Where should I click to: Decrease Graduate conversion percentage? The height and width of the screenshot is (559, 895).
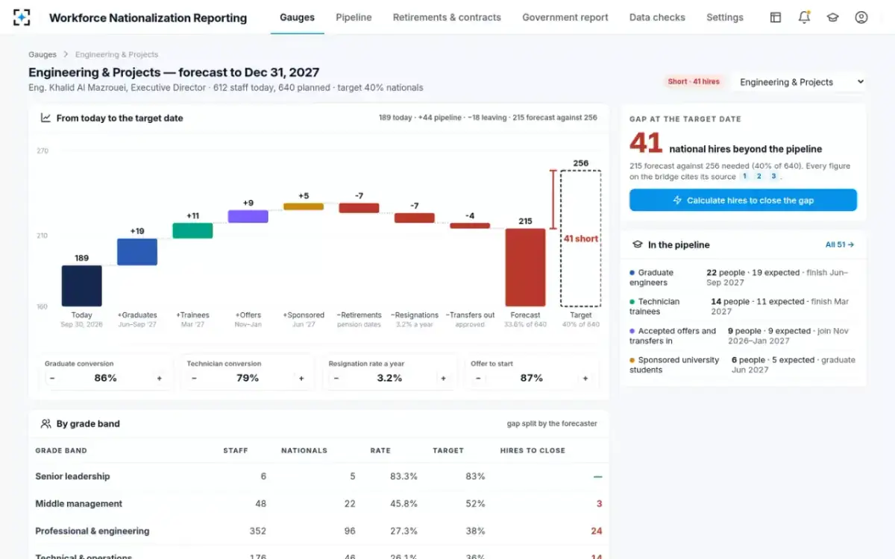tap(52, 378)
